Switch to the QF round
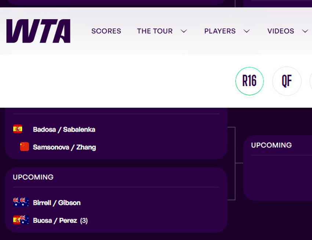312x240 pixels. tap(287, 81)
